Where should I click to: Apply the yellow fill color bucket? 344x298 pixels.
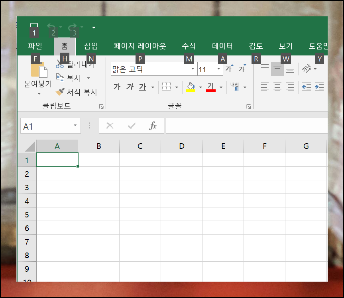pyautogui.click(x=191, y=87)
